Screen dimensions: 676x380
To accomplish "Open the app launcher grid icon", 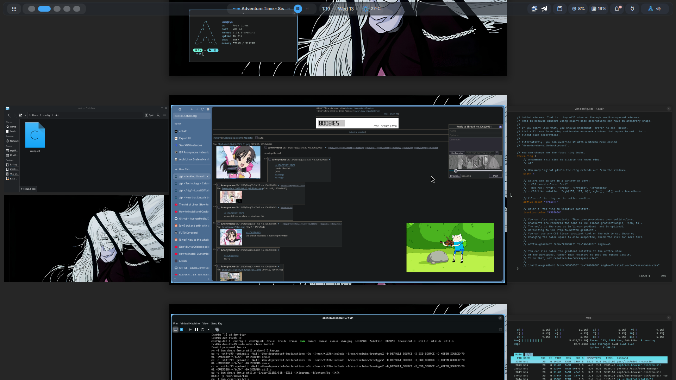I will click(x=14, y=9).
